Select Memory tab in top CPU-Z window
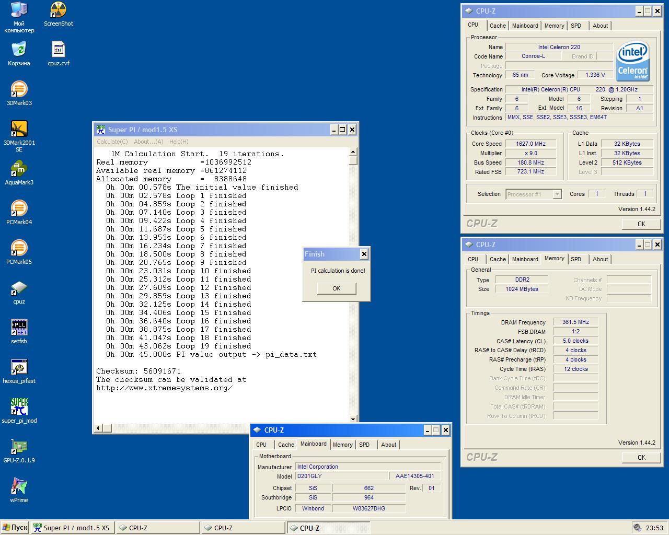The height and width of the screenshot is (535, 669). (554, 26)
